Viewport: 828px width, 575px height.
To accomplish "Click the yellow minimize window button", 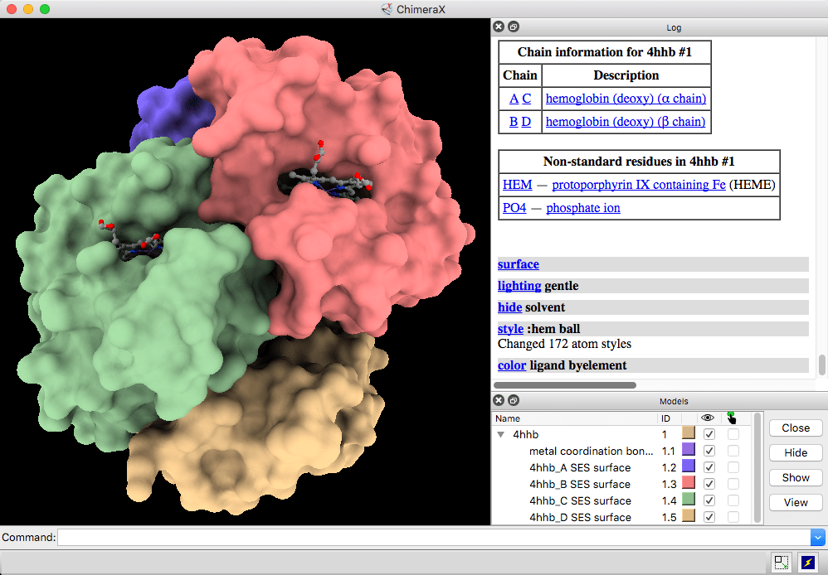I will click(28, 9).
